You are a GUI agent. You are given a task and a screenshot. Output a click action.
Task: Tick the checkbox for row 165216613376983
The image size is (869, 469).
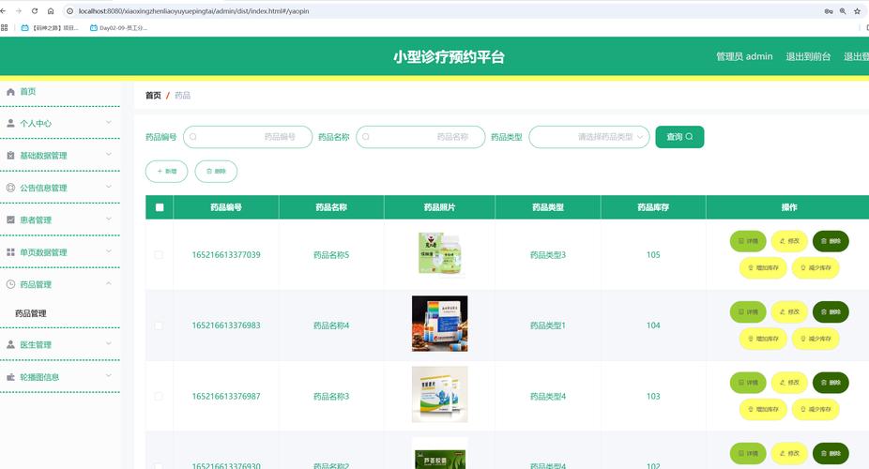[159, 325]
